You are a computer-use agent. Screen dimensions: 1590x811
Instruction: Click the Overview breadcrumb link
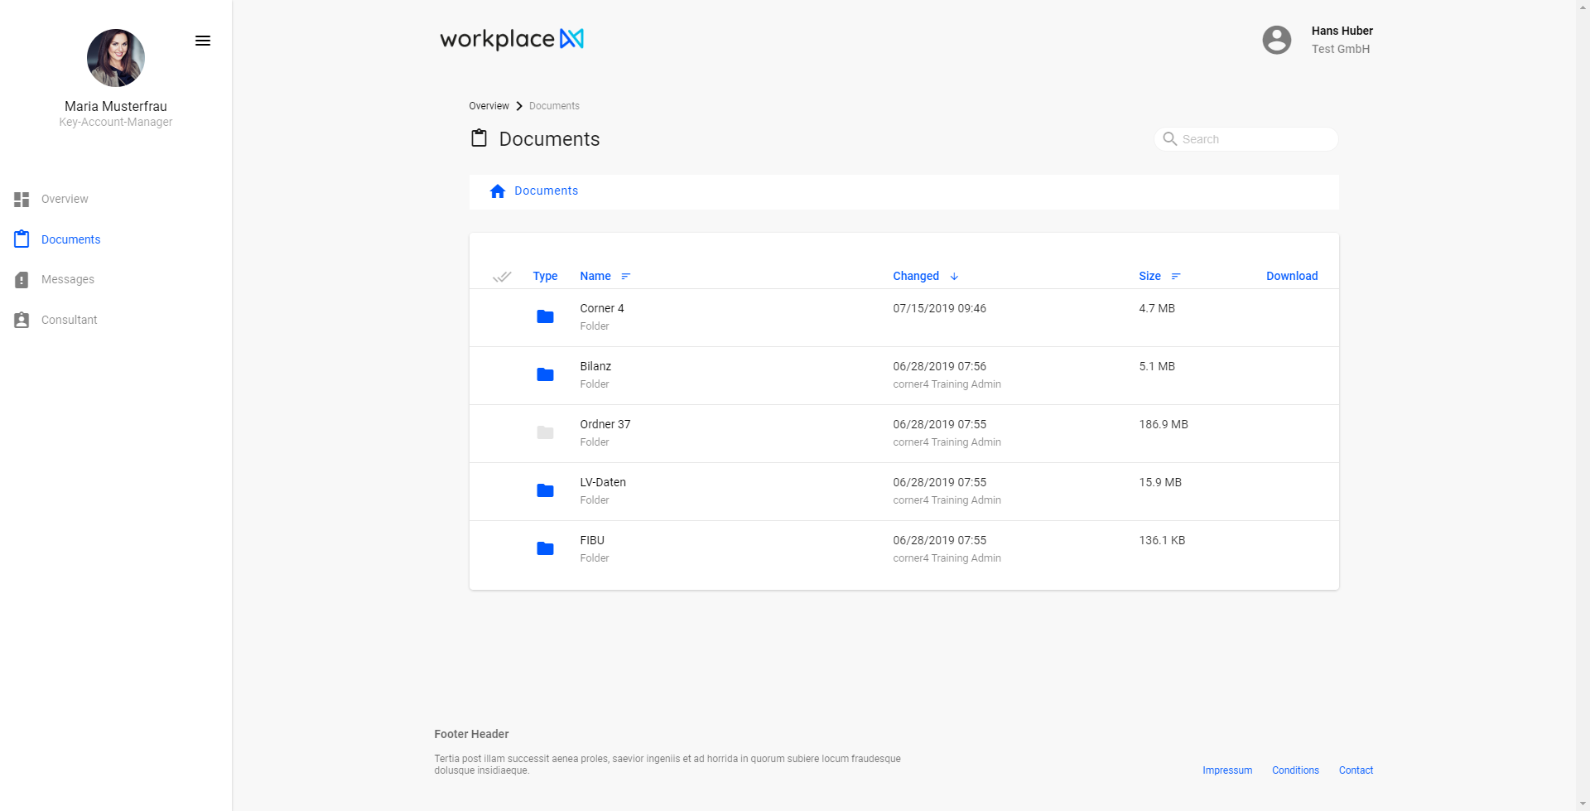(489, 106)
